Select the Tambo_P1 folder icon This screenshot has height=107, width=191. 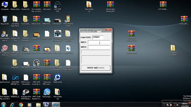click(x=26, y=6)
